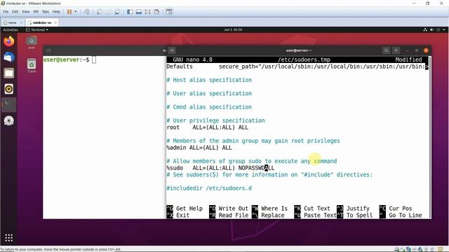Image resolution: width=449 pixels, height=252 pixels.
Task: Click the /etc/sudoers.tmp filename in nano header
Action: (304, 59)
